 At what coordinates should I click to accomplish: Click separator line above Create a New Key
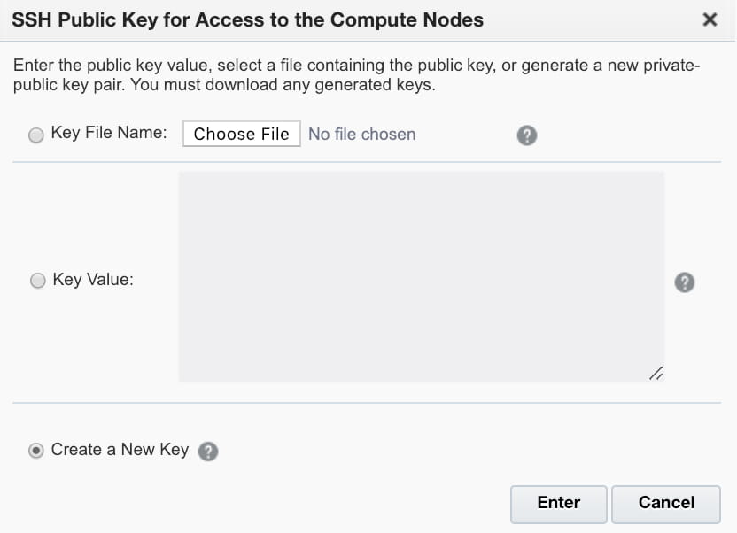point(367,403)
